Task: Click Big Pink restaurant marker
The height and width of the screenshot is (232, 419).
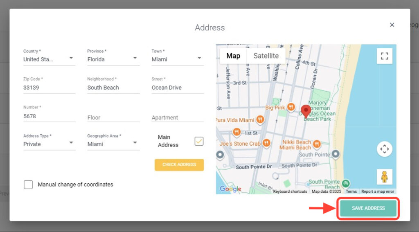Action: (291, 107)
